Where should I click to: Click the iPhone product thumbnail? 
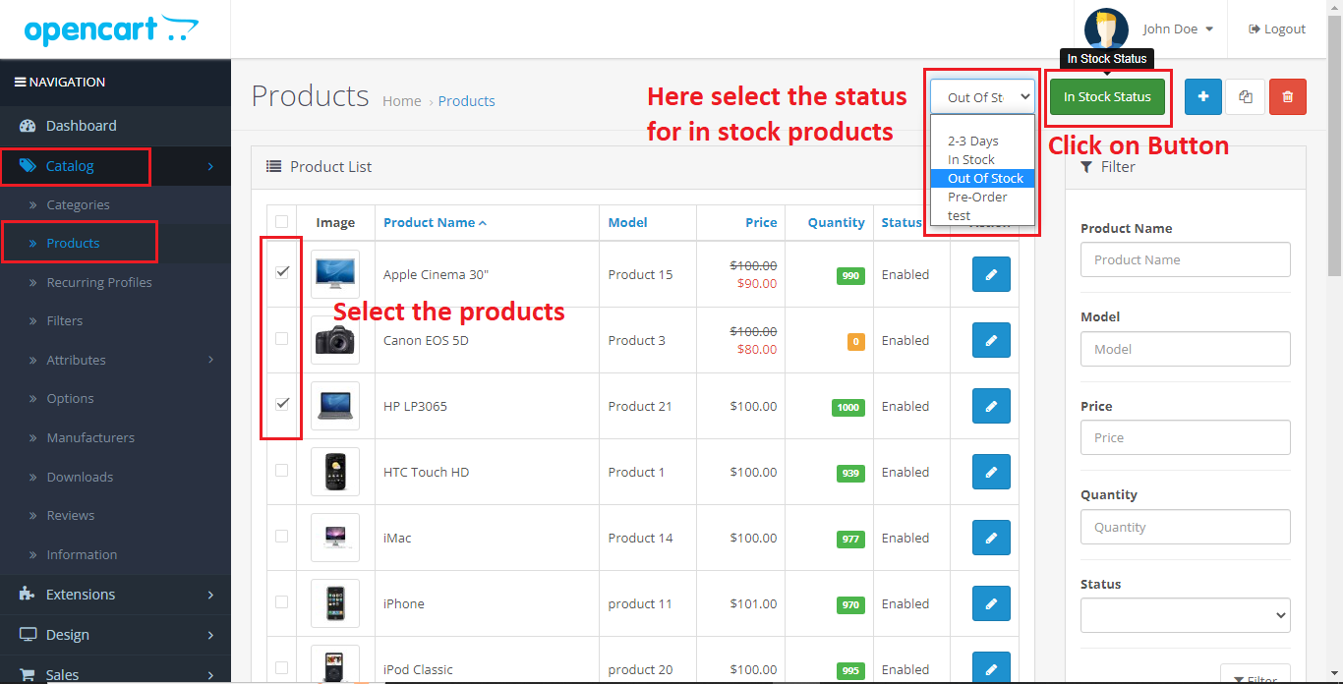[335, 604]
